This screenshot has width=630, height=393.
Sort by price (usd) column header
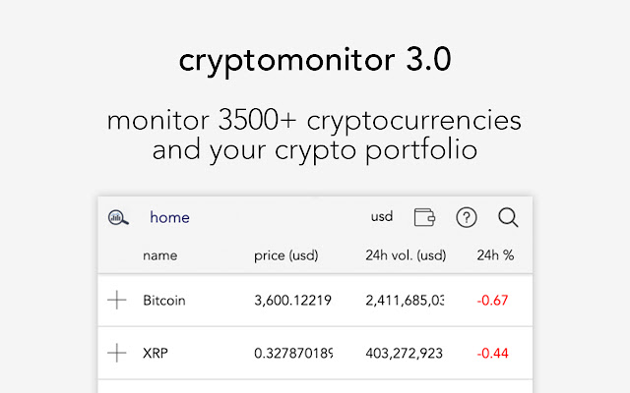tap(286, 255)
